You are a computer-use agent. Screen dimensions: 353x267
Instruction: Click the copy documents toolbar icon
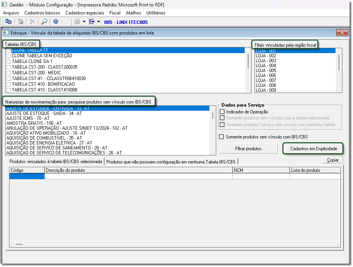pos(9,22)
